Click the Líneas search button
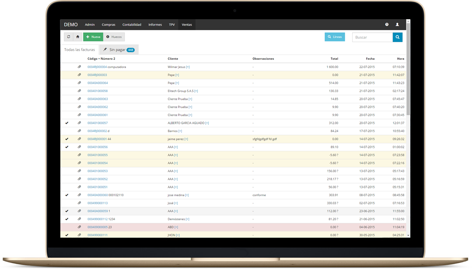Image resolution: width=472 pixels, height=269 pixels. [x=335, y=37]
